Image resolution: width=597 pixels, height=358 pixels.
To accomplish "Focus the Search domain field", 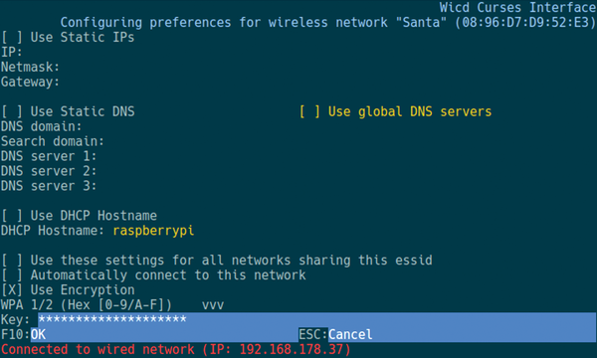I will (350, 141).
